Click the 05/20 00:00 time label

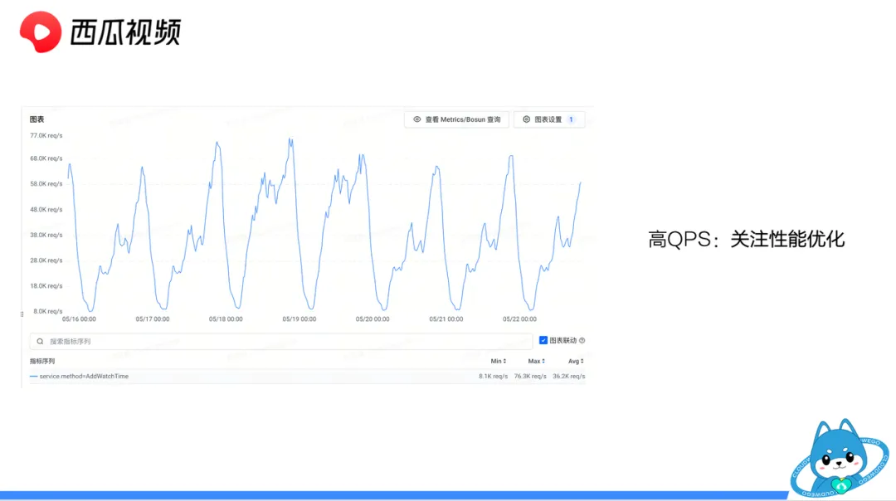373,319
